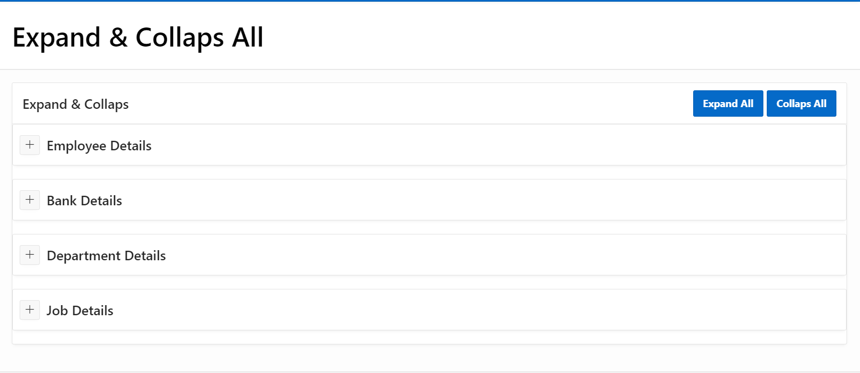The image size is (860, 373).
Task: Expand the Bank Details plus icon
Action: coord(30,200)
